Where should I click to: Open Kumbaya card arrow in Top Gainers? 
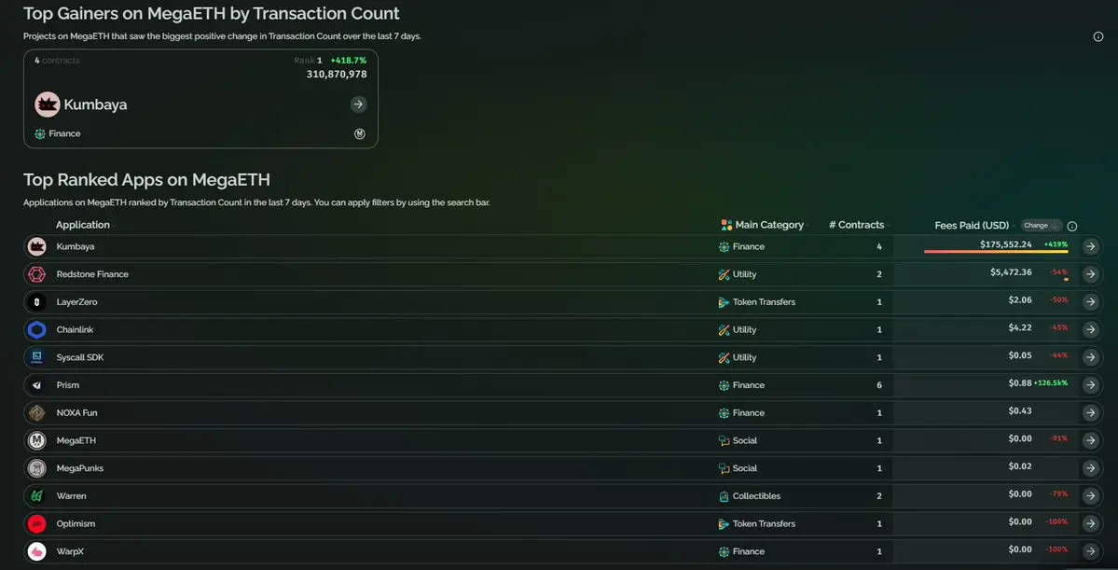tap(358, 104)
